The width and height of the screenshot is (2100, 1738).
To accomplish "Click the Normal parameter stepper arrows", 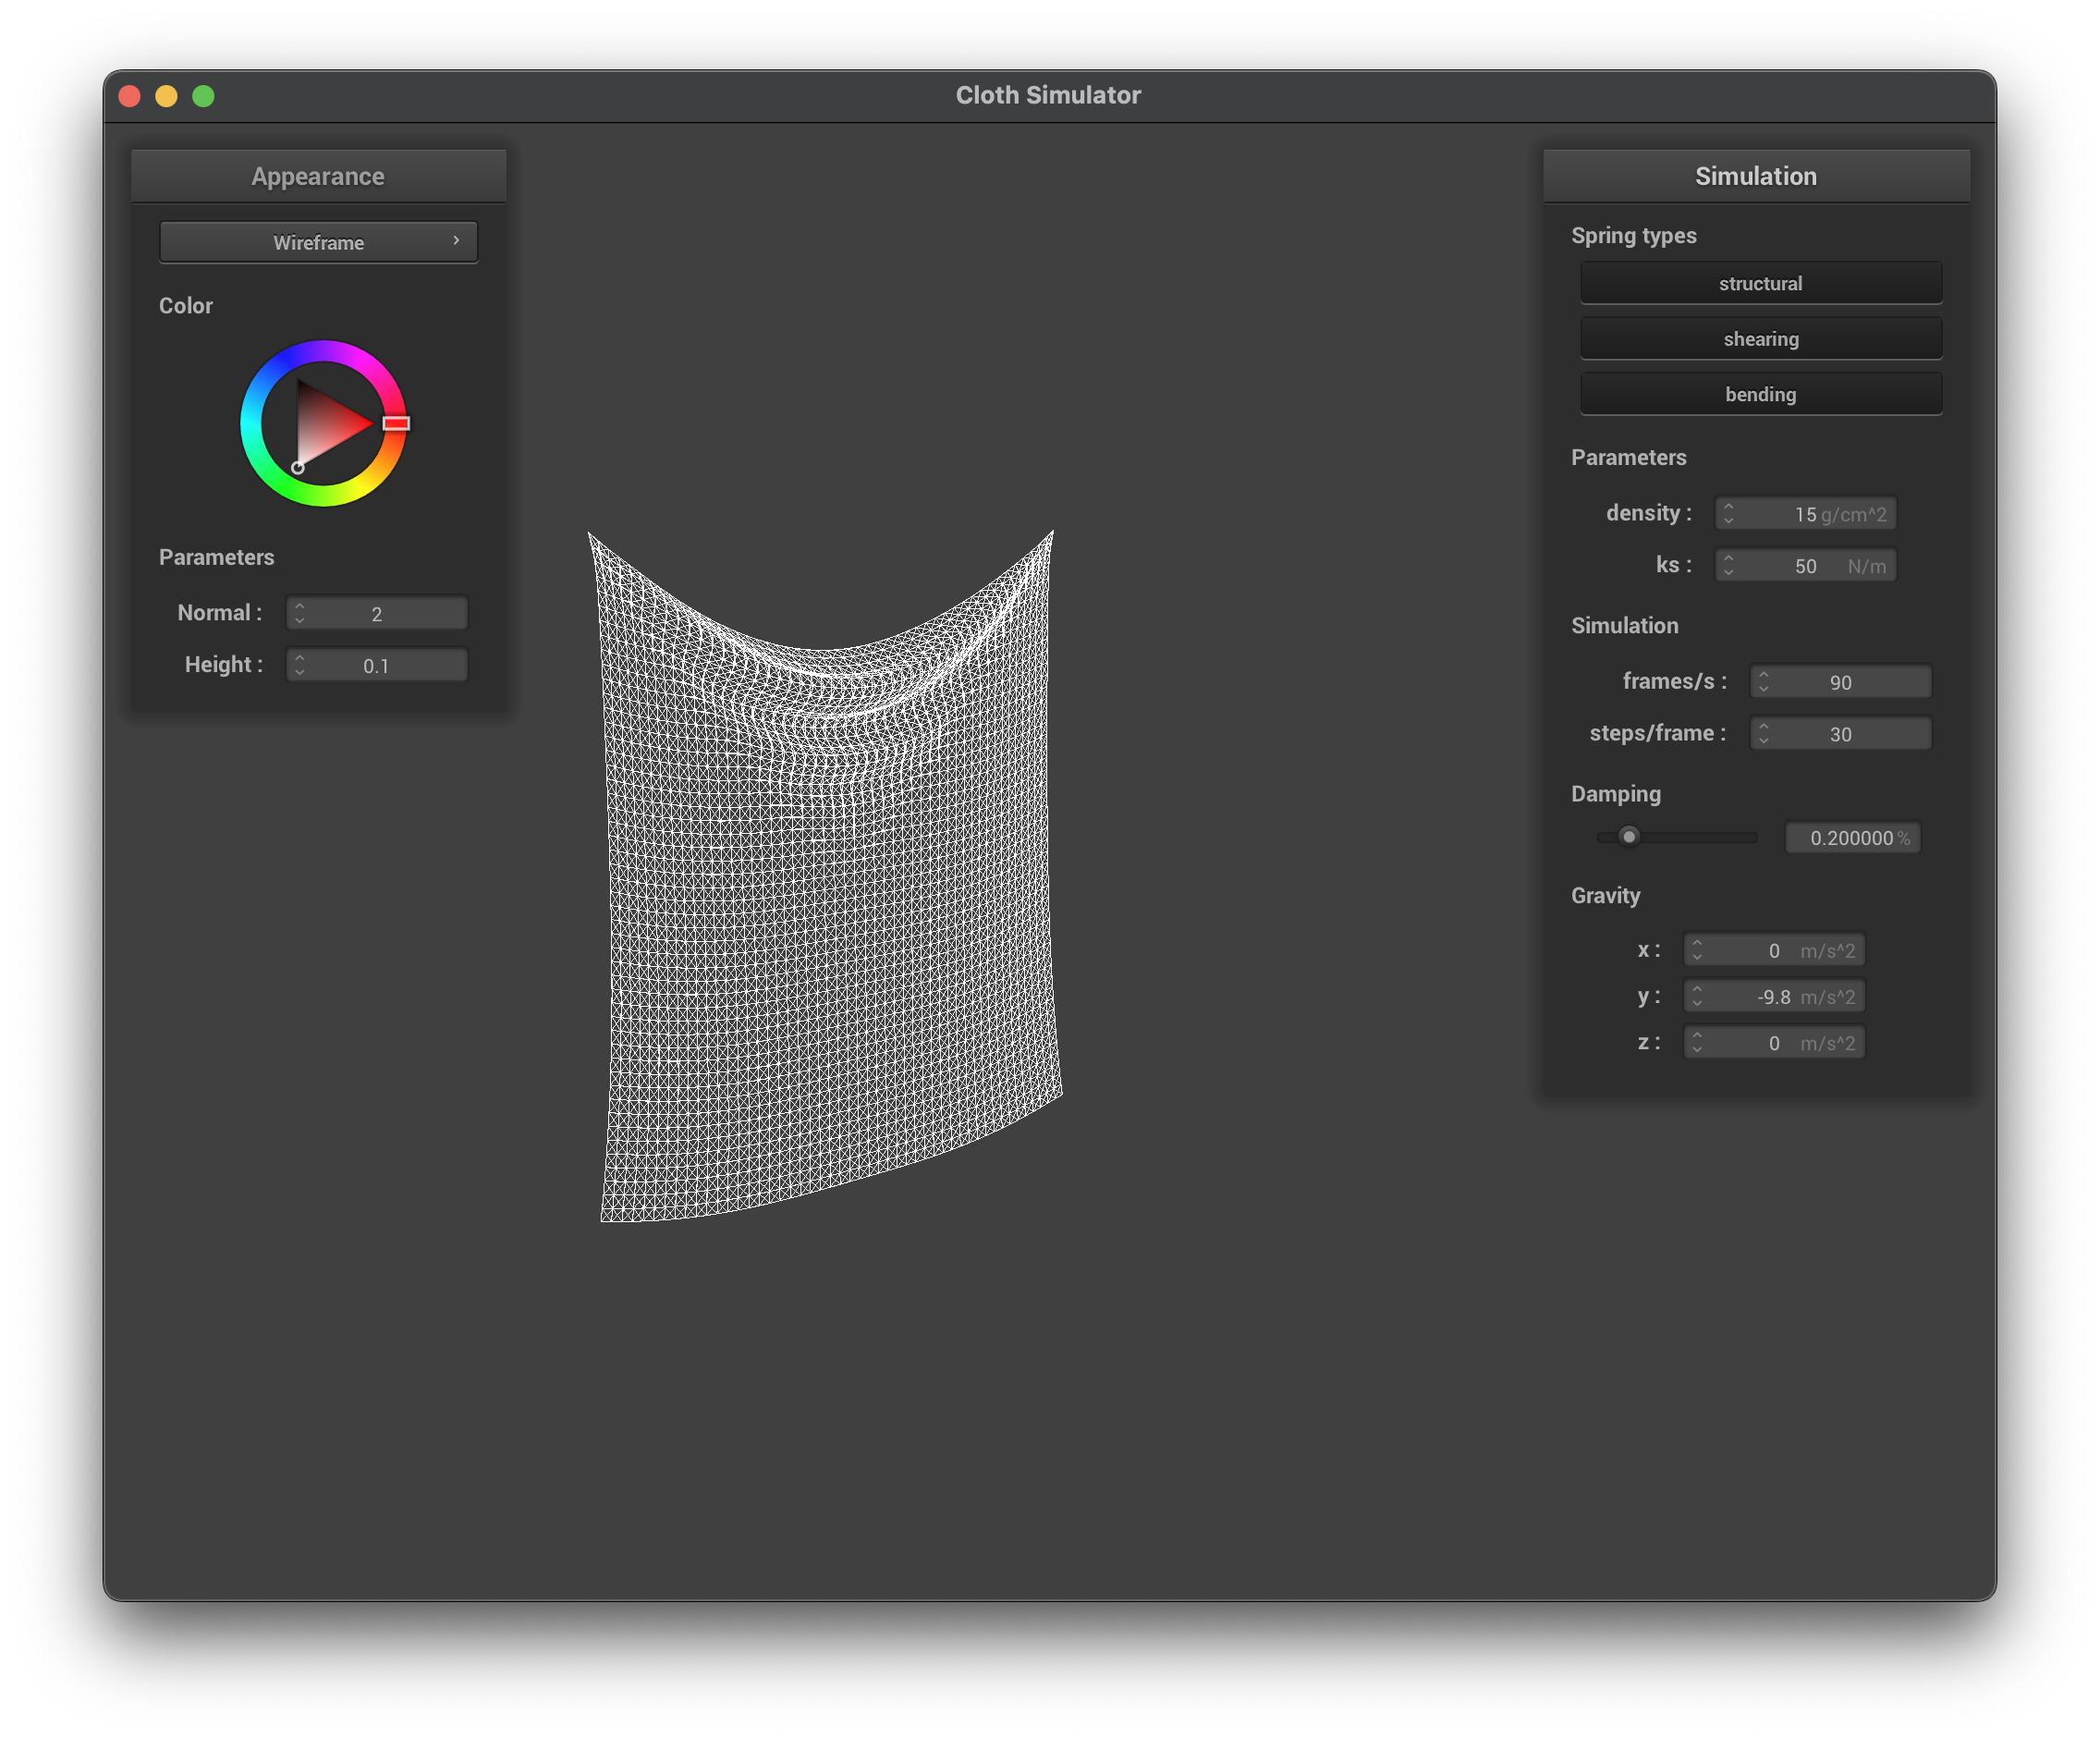I will tap(299, 613).
